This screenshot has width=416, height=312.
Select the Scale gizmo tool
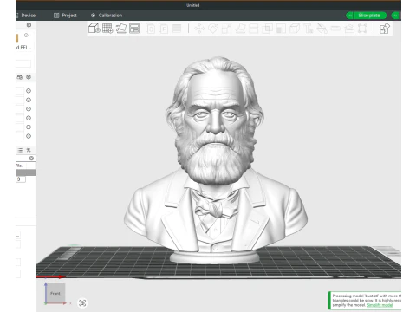[x=226, y=29]
